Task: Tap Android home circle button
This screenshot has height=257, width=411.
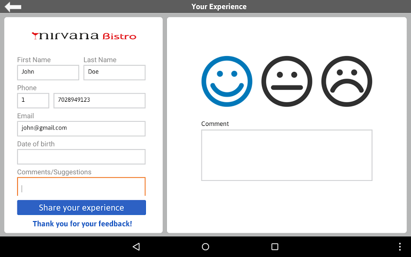Action: (206, 247)
